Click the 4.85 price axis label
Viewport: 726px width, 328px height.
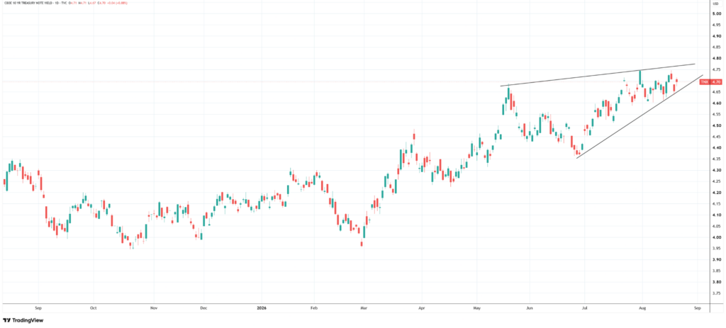(716, 47)
